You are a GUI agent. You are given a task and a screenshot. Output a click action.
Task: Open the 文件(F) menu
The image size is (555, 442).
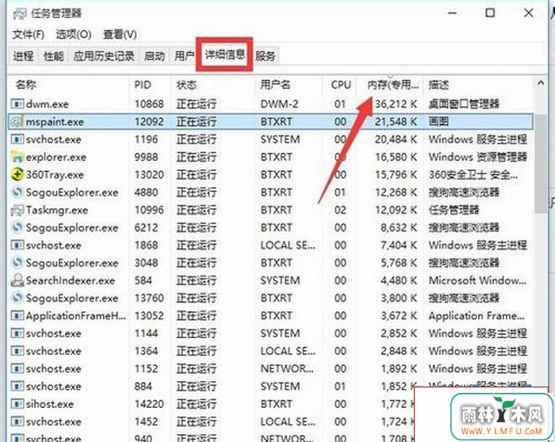pyautogui.click(x=29, y=34)
